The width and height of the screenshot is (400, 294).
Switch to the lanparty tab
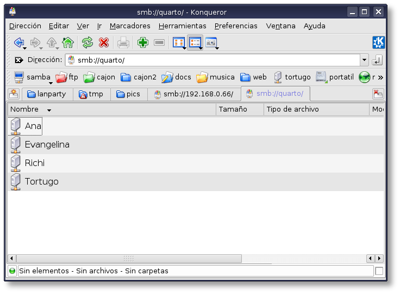pos(47,94)
